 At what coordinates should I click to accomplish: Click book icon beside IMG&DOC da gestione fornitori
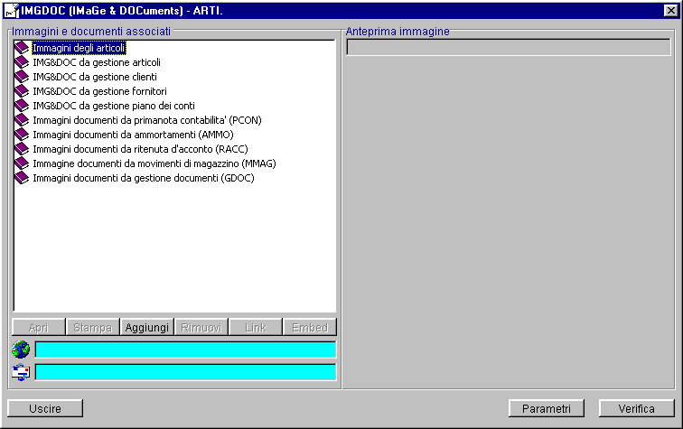(22, 91)
